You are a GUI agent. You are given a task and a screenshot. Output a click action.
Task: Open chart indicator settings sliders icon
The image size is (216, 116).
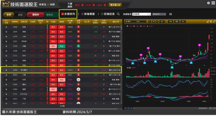[211, 22]
